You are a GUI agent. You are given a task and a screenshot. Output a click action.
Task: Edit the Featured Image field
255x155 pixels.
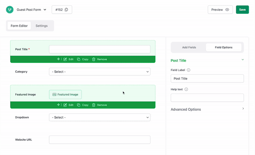68,105
